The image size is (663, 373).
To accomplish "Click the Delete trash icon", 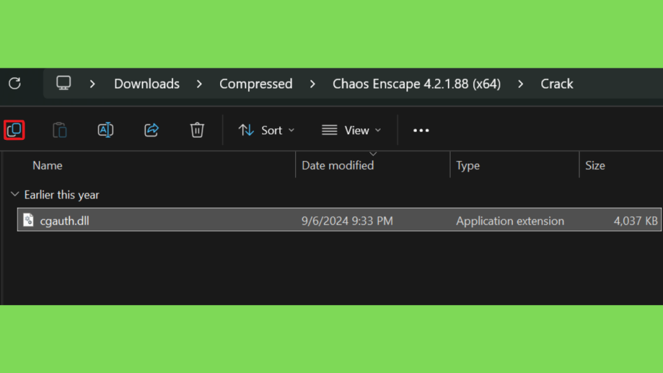I will [x=197, y=130].
